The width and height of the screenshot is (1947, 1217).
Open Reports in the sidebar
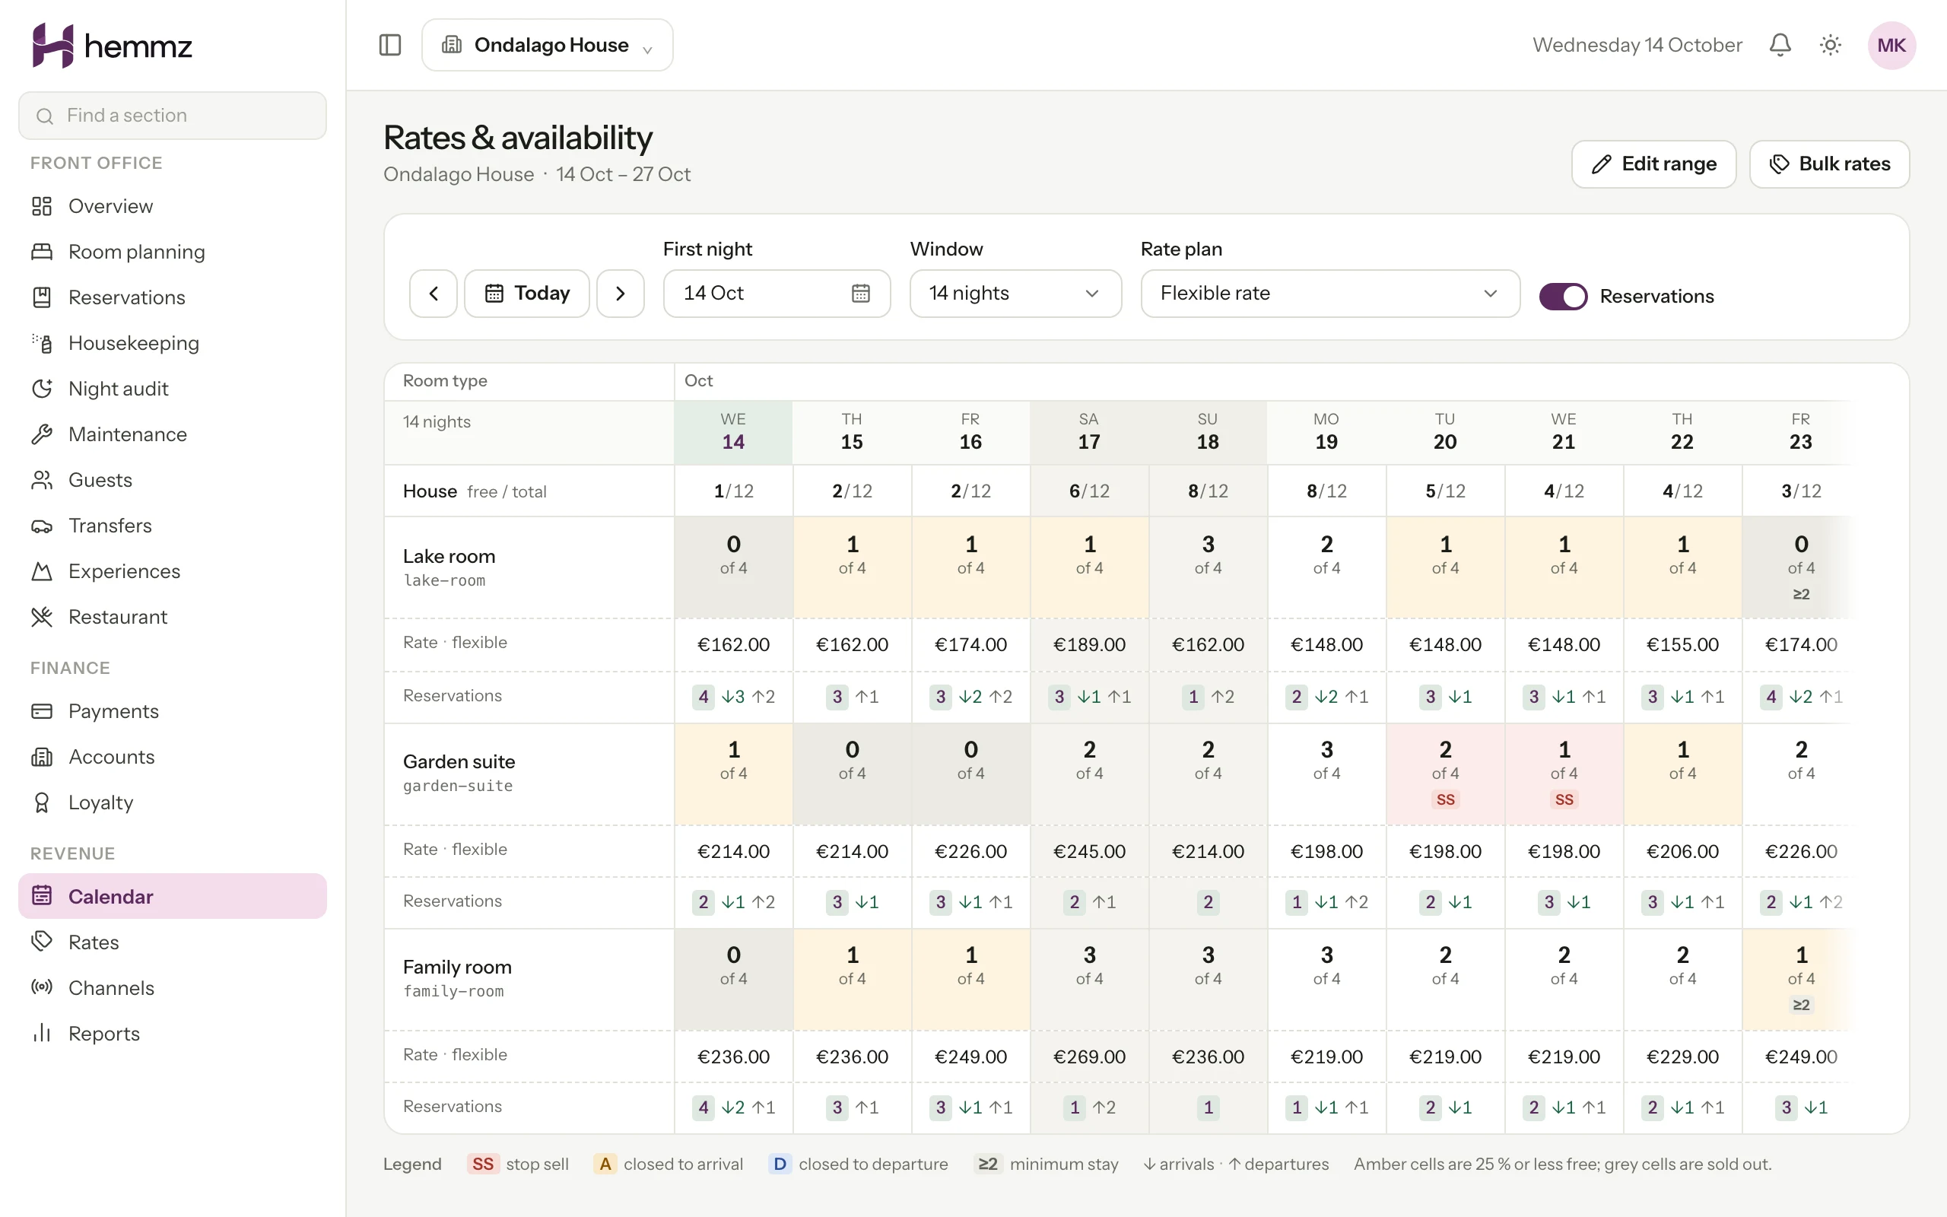(x=172, y=1034)
